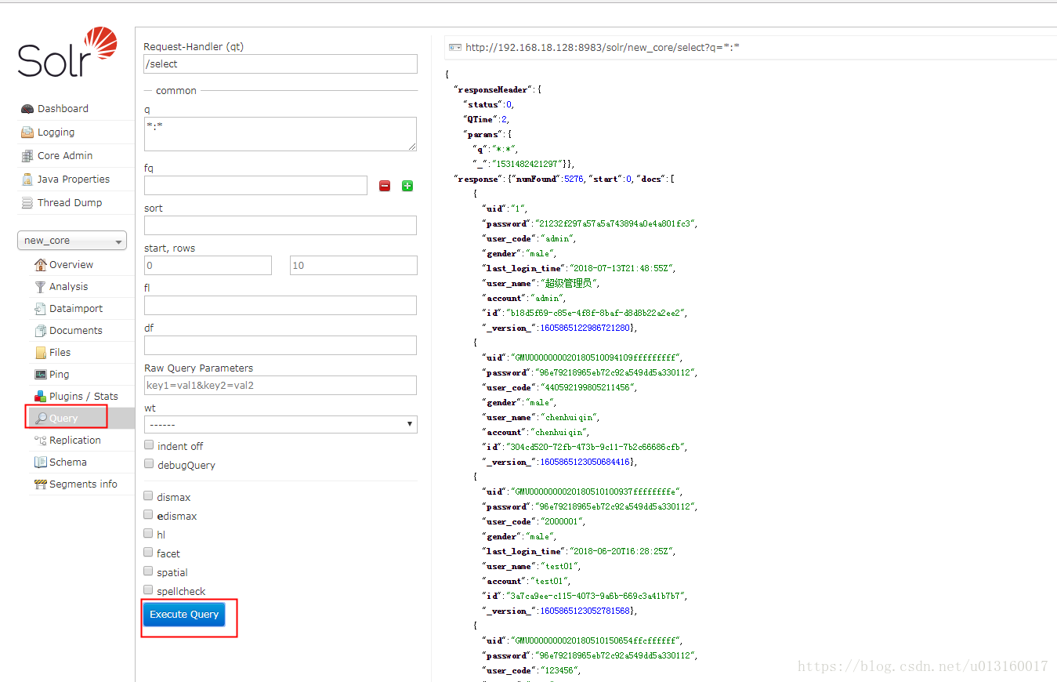Open Java Properties
This screenshot has height=682, width=1057.
[74, 180]
